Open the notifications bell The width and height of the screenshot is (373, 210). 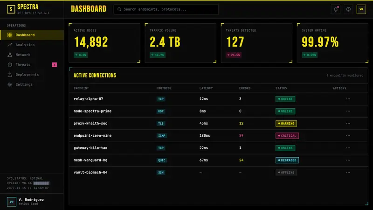point(336,9)
